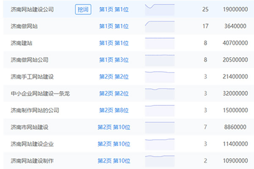This screenshot has height=169, width=254.
Task: Click index value 17
Action: 205,26
